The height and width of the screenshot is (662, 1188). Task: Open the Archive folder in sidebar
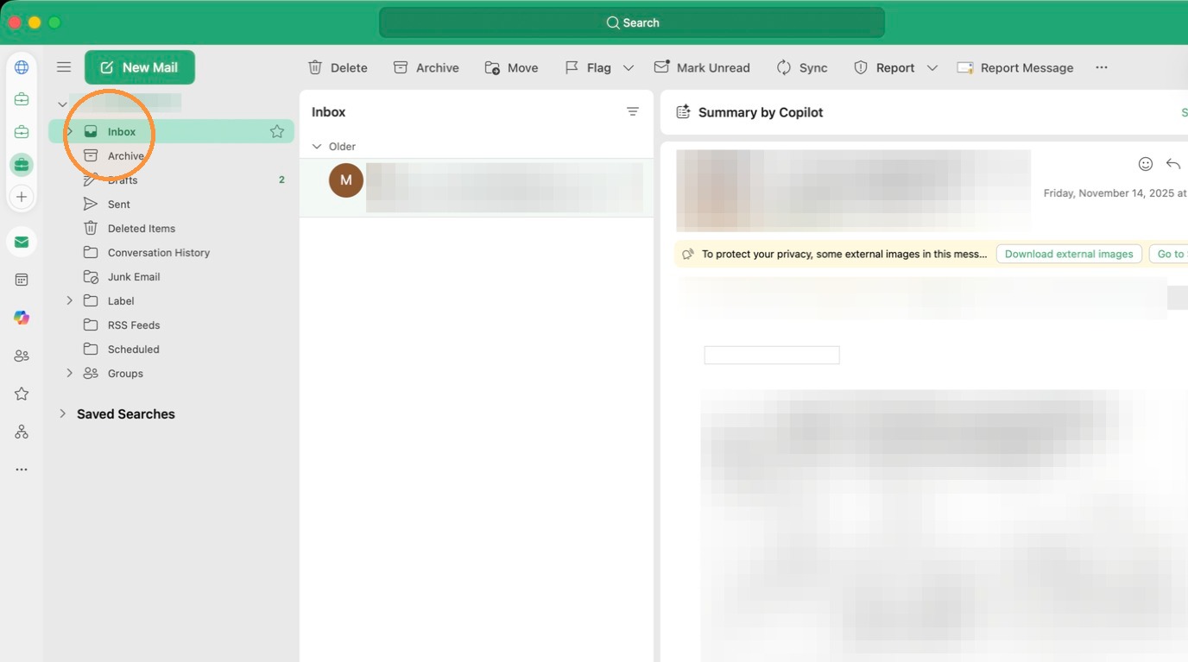coord(171,155)
